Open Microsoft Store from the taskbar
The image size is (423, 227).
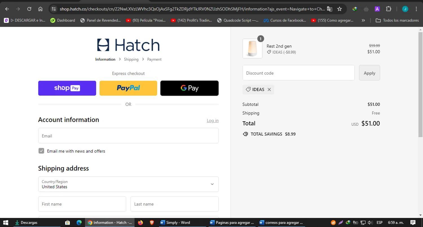[x=67, y=222]
